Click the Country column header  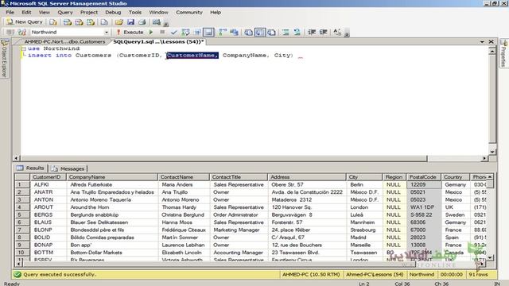click(456, 177)
